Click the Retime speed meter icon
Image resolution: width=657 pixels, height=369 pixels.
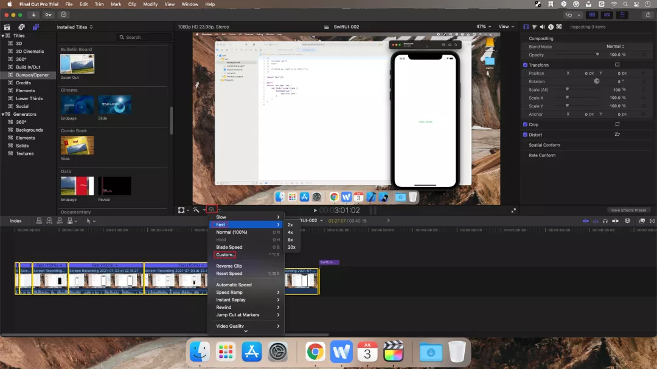tap(211, 210)
